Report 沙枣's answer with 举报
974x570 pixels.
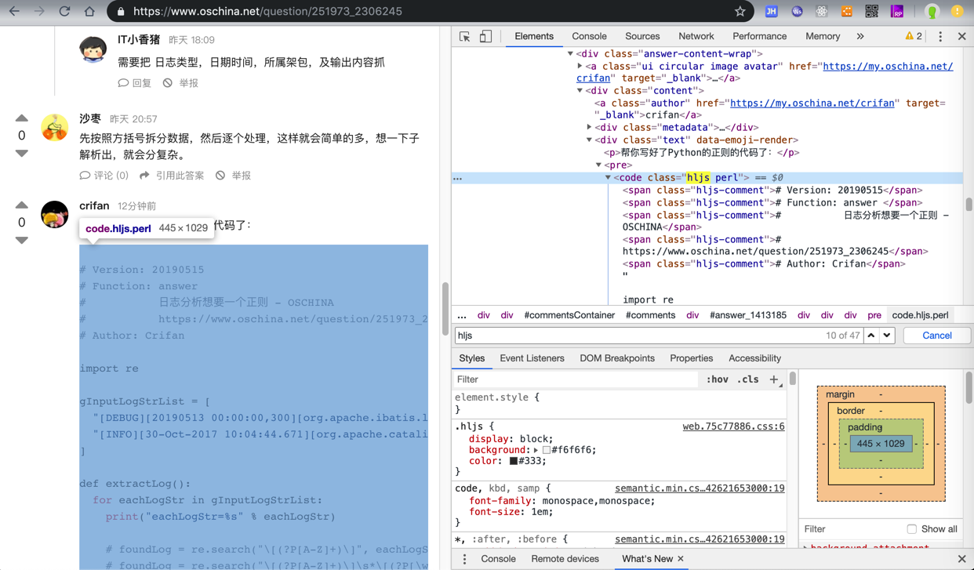pyautogui.click(x=234, y=176)
